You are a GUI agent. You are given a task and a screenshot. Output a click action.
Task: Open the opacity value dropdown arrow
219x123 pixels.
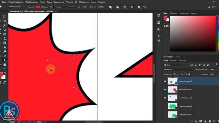216,70
